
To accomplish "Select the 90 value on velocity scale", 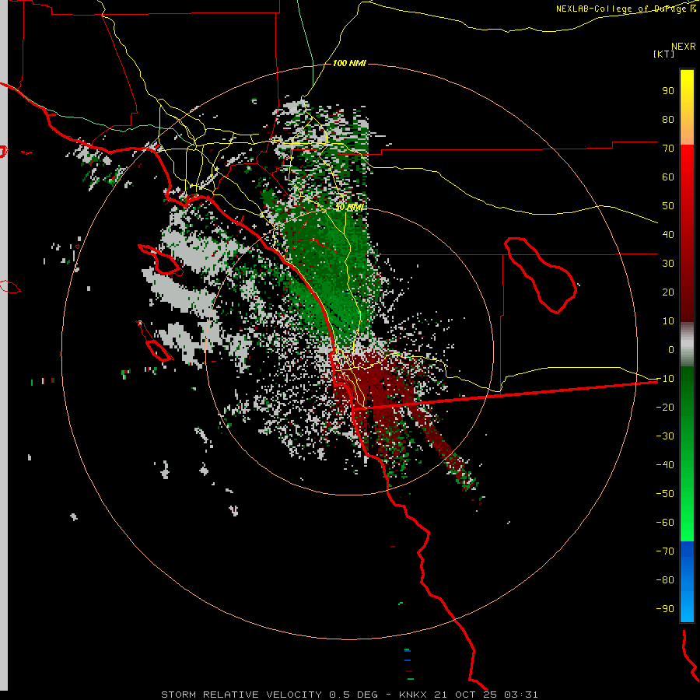I will point(668,91).
